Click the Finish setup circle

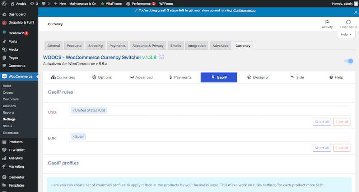(348, 24)
